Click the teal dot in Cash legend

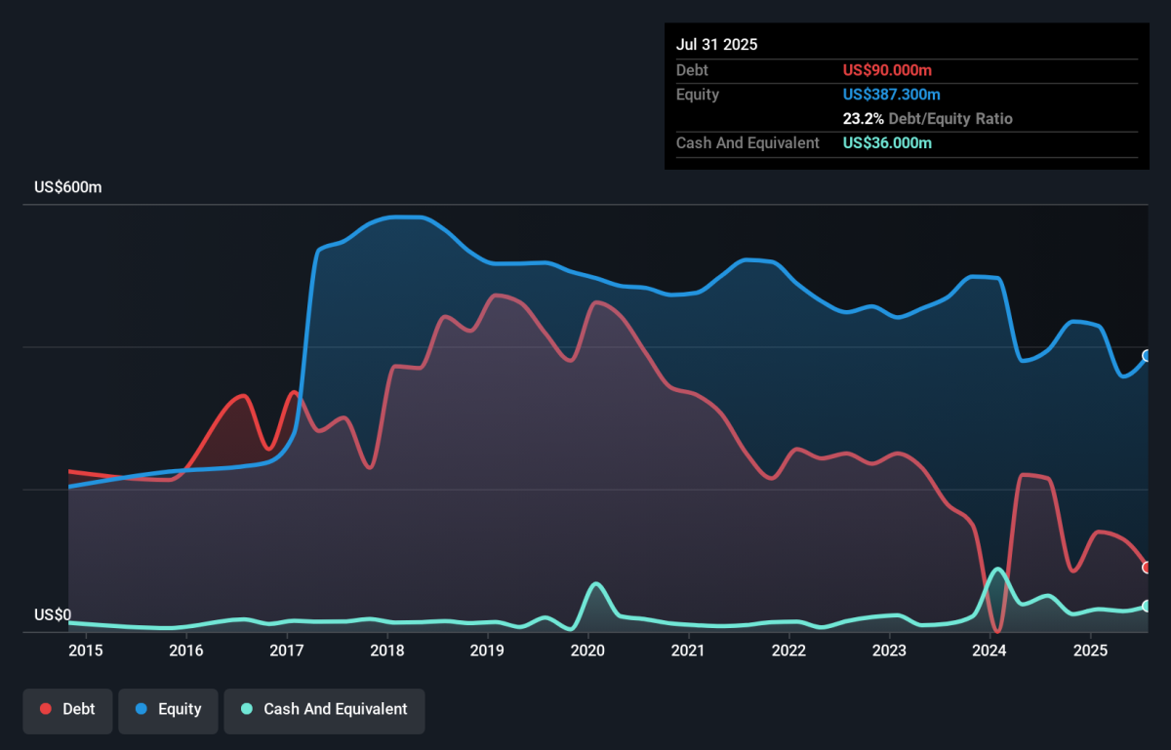pyautogui.click(x=247, y=709)
